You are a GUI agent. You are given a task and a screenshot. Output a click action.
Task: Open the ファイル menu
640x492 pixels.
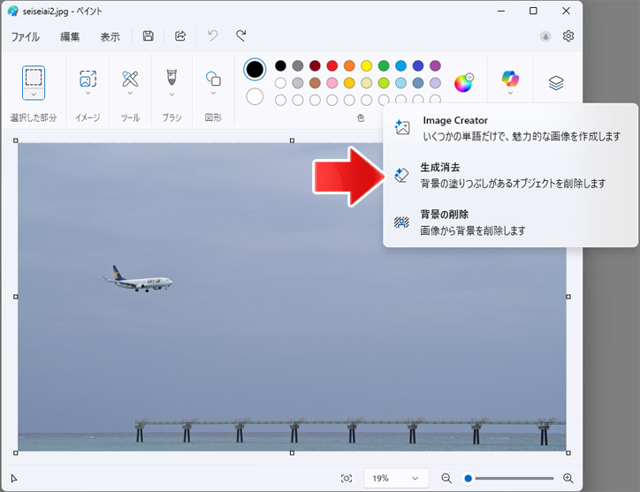(26, 37)
